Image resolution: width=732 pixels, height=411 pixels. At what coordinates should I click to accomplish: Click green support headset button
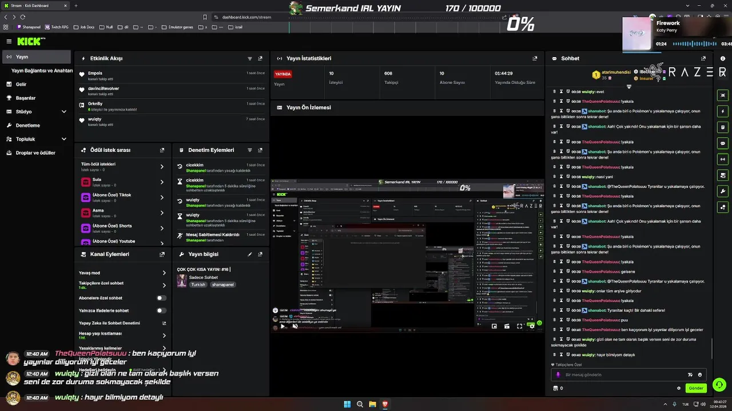point(719,384)
